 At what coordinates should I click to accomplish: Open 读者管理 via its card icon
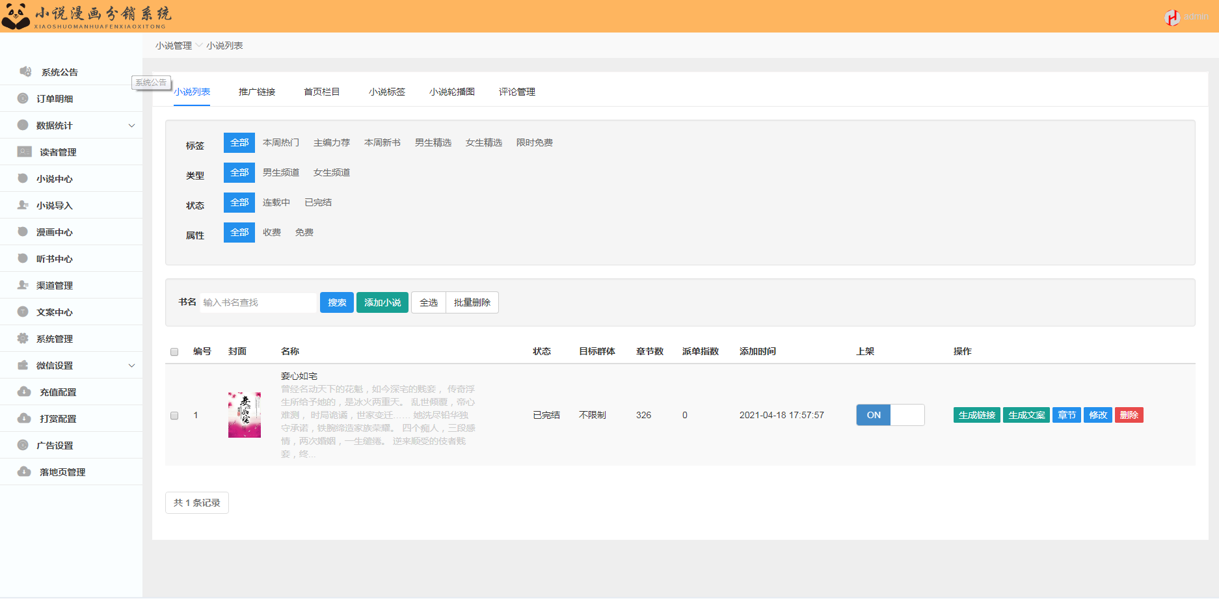[x=25, y=152]
